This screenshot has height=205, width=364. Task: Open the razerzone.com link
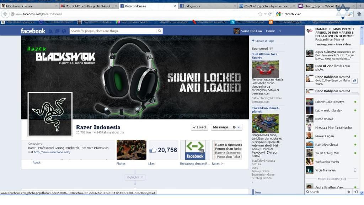click(x=52, y=152)
